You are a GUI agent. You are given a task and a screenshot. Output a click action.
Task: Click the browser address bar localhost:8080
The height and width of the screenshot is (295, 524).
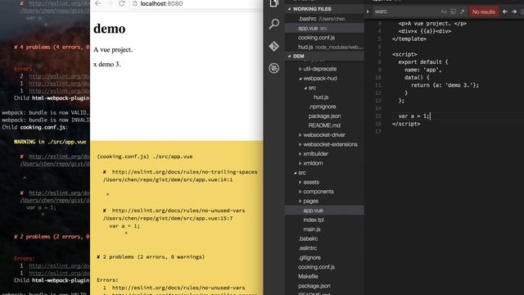click(196, 3)
